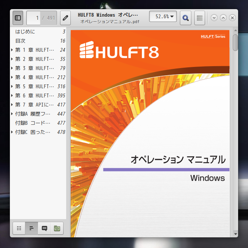Viewport: 248px width, 248px height.
Task: Click the HULFT8 logo on cover page
Action: 119,50
